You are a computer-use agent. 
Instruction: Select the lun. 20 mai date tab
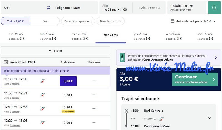click(47, 36)
